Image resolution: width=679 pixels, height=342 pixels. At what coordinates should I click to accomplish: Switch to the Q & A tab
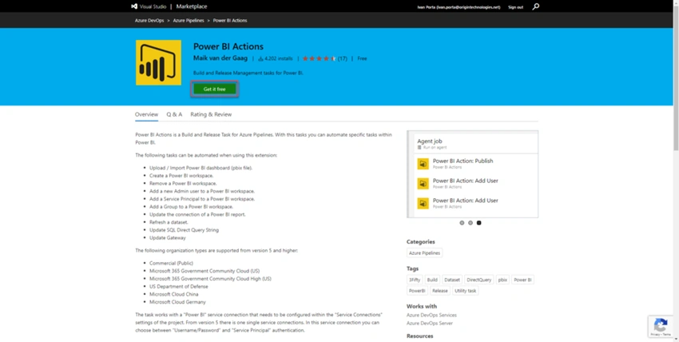tap(174, 115)
